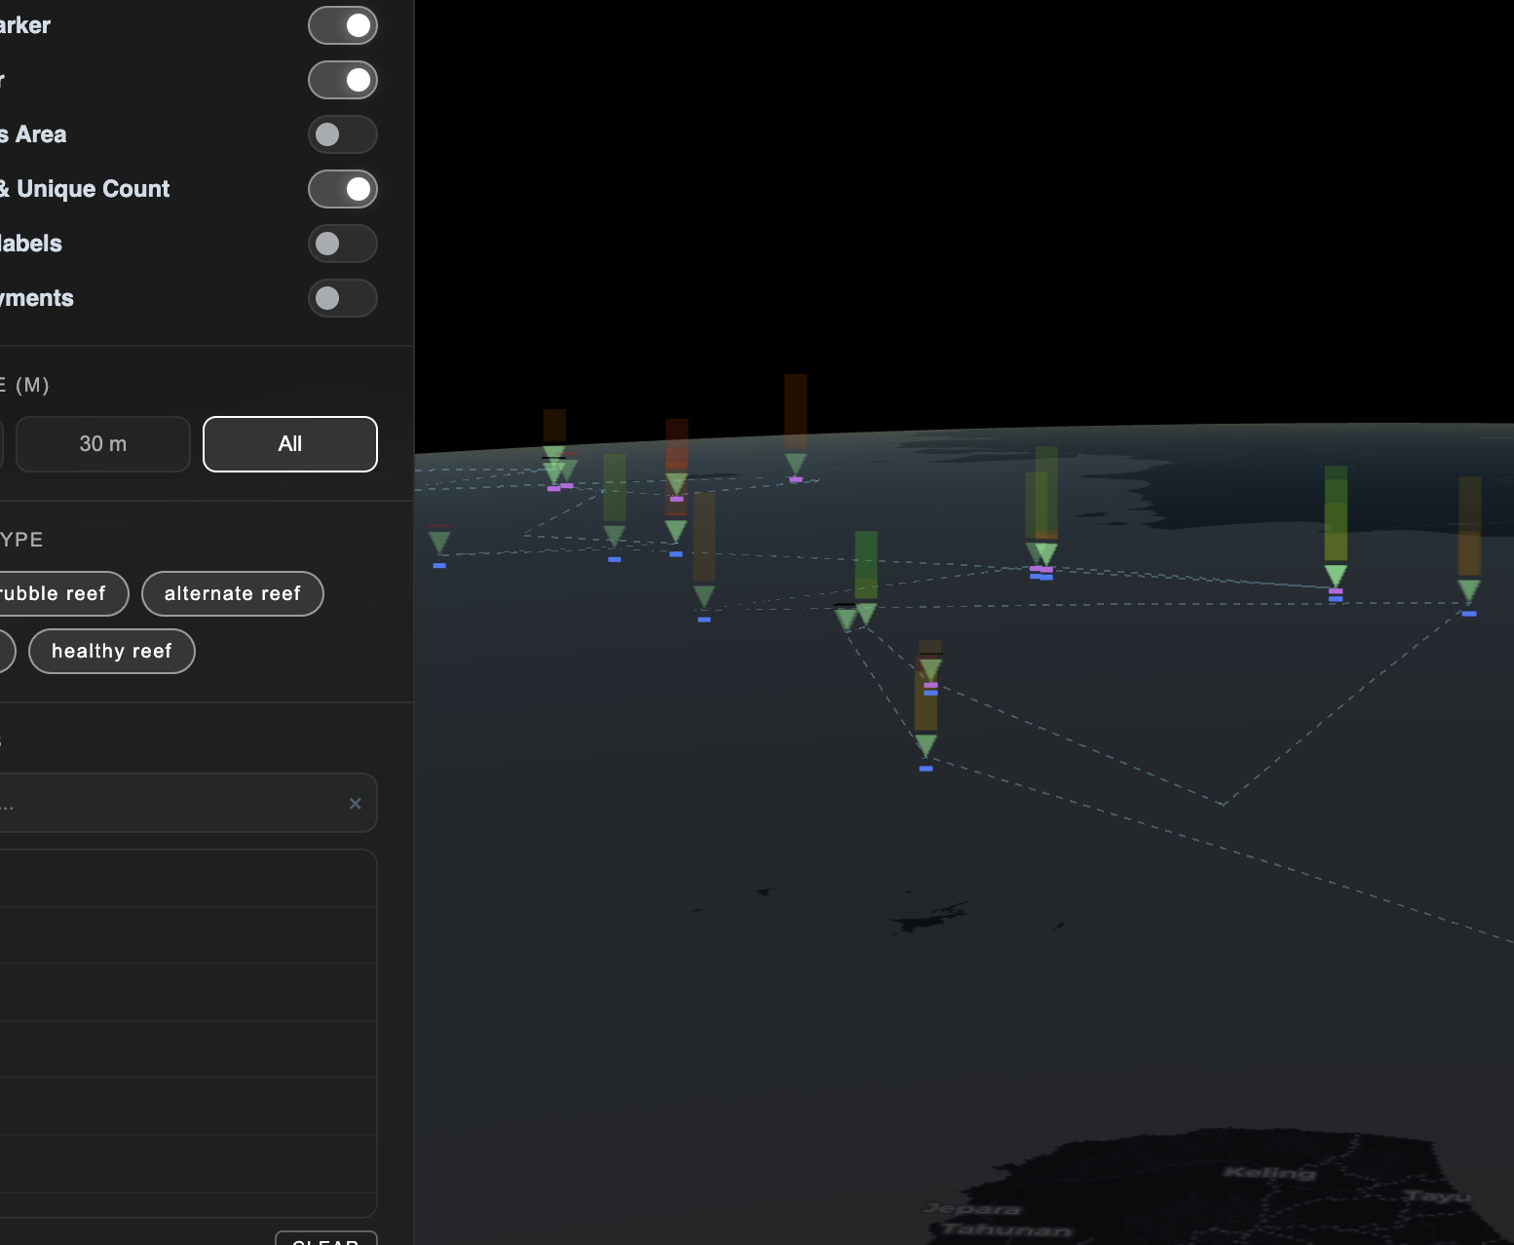Toggle the switch between the "arker" and "s Area" rows
The image size is (1514, 1245).
click(x=343, y=80)
